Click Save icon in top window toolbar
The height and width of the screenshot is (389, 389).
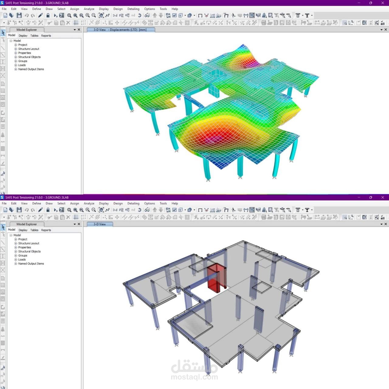coord(19,15)
